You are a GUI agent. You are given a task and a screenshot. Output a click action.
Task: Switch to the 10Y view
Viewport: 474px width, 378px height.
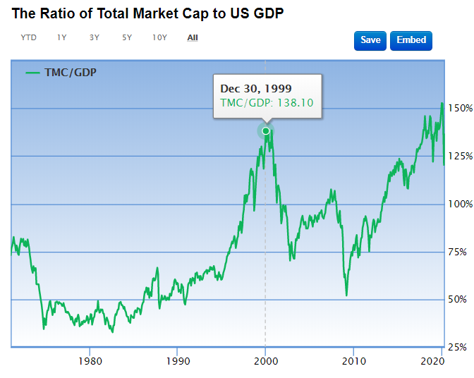[x=159, y=37]
